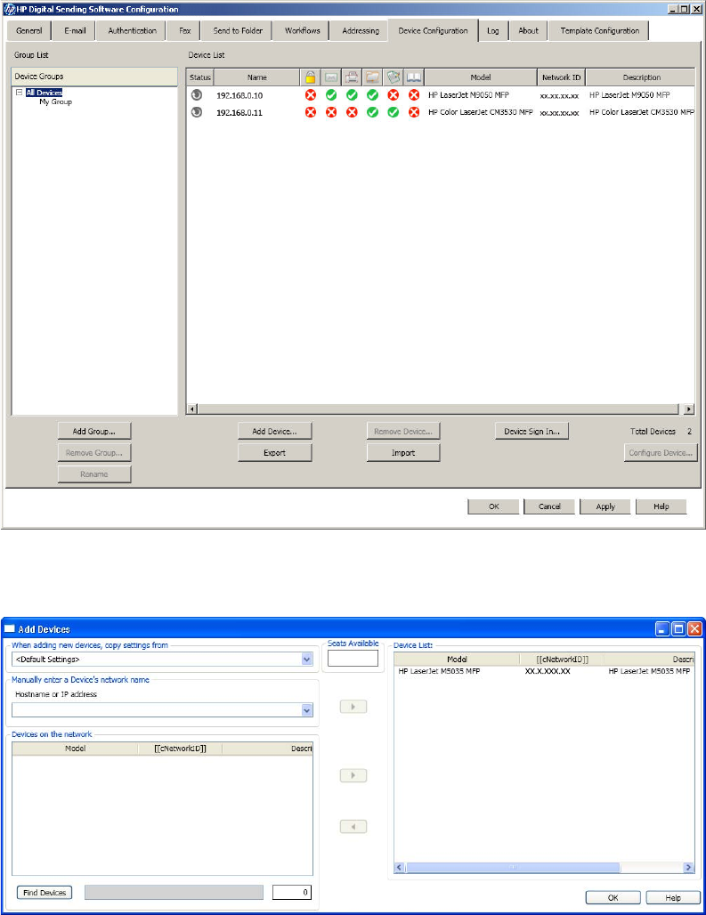Click green check under email for 192.168.0.10
The height and width of the screenshot is (915, 706).
331,94
